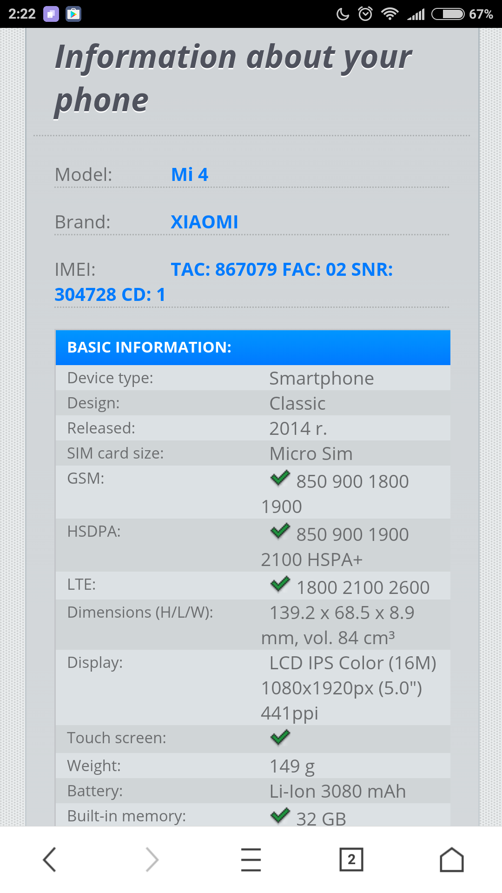Tap the Built-in memory checkmark

pyautogui.click(x=280, y=816)
